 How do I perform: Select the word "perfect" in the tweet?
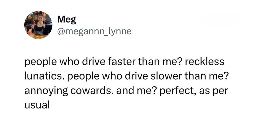[x=178, y=91]
